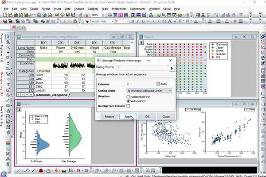Image resolution: width=266 pixels, height=177 pixels.
Task: Enable the Overlap Each Column checkbox
Action: (129, 106)
